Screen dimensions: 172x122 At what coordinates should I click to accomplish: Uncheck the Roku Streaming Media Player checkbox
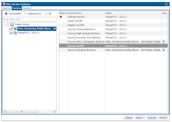11,29
